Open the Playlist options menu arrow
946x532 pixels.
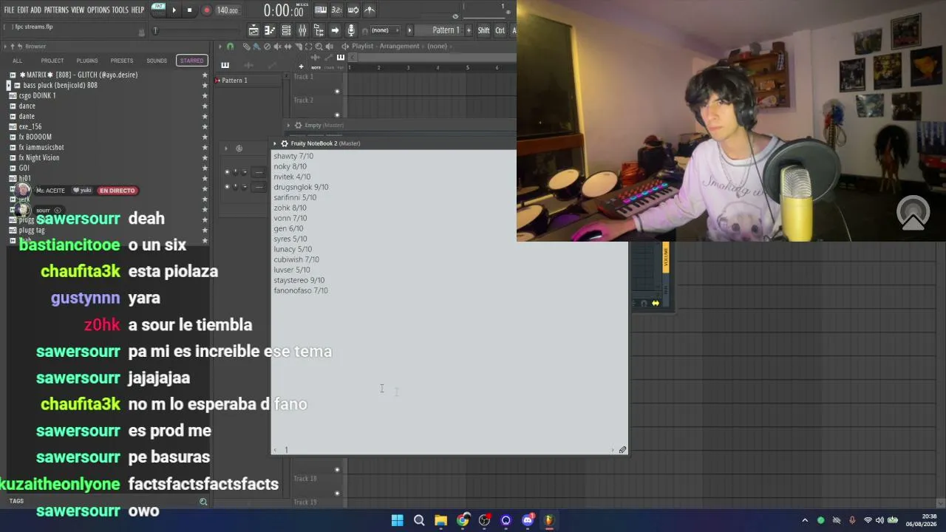(220, 47)
